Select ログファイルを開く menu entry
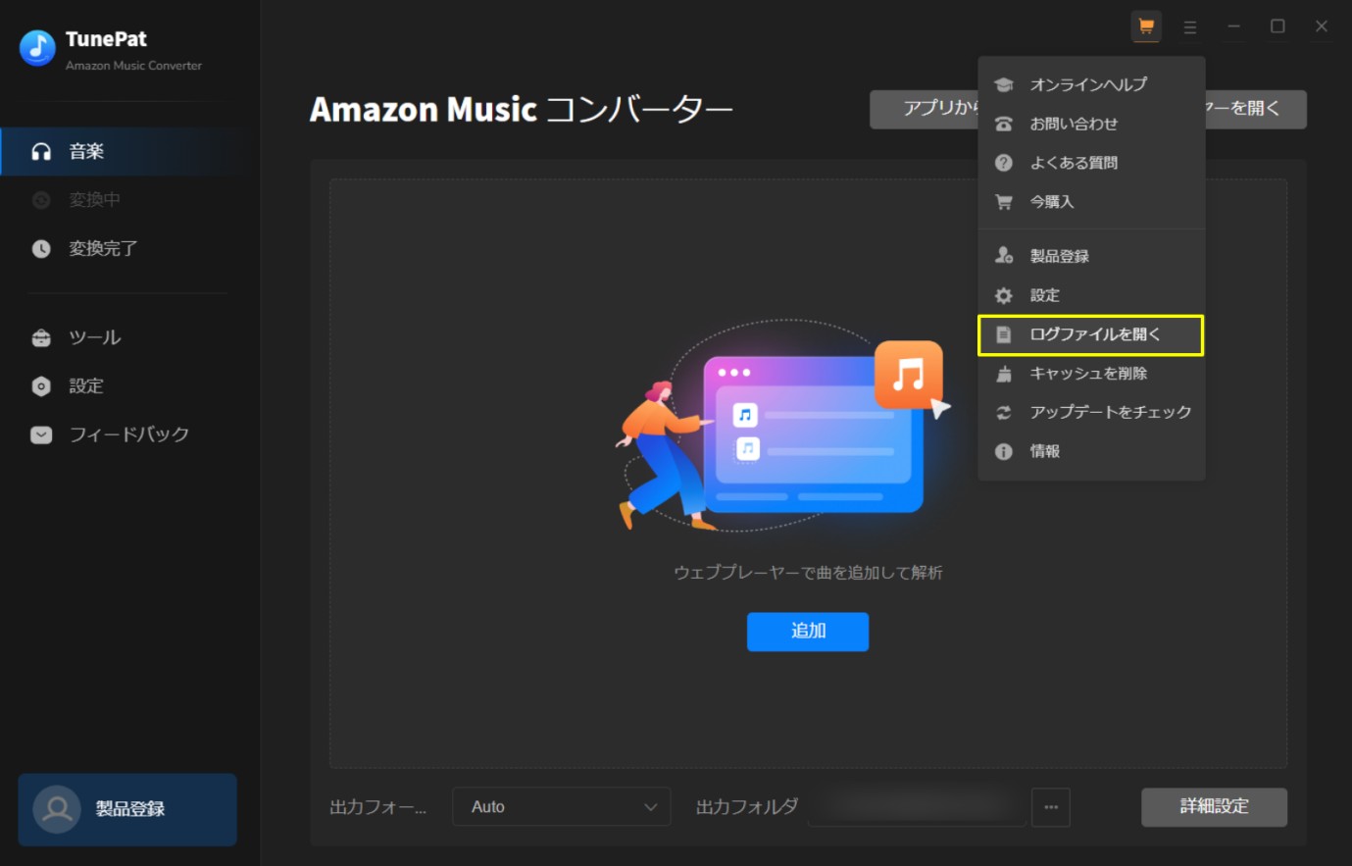Image resolution: width=1352 pixels, height=866 pixels. click(x=1091, y=334)
